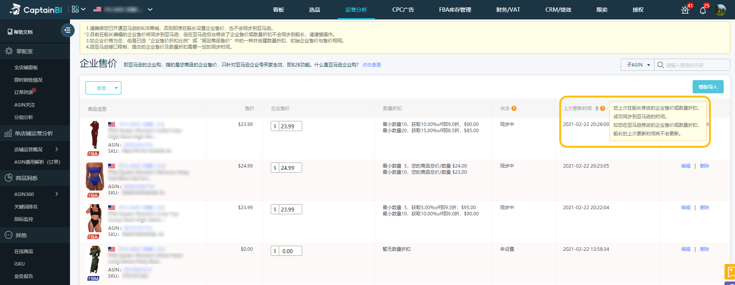Viewport: 735px width, 285px height.
Task: Click the yellow bookmark floating icon
Action: tap(730, 272)
